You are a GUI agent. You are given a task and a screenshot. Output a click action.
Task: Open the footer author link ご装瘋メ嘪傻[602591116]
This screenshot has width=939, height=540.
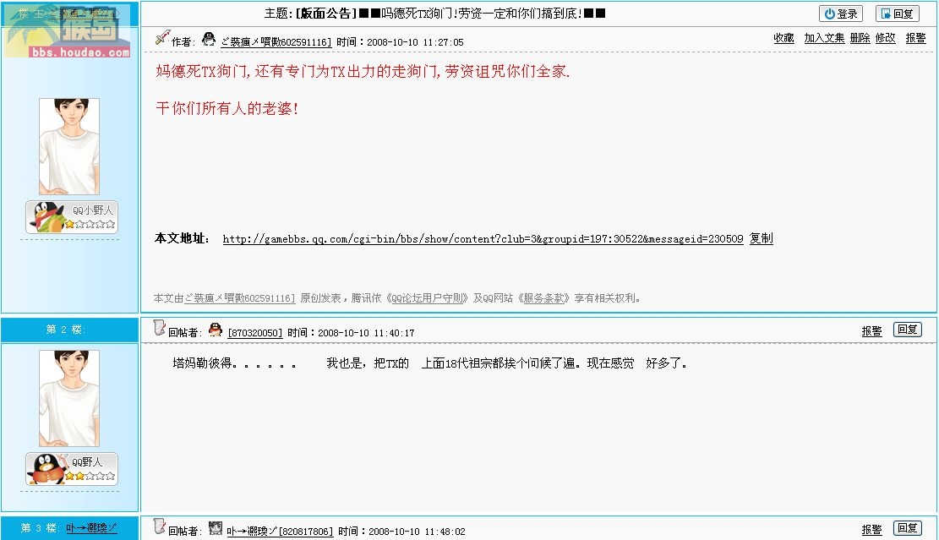click(x=239, y=298)
